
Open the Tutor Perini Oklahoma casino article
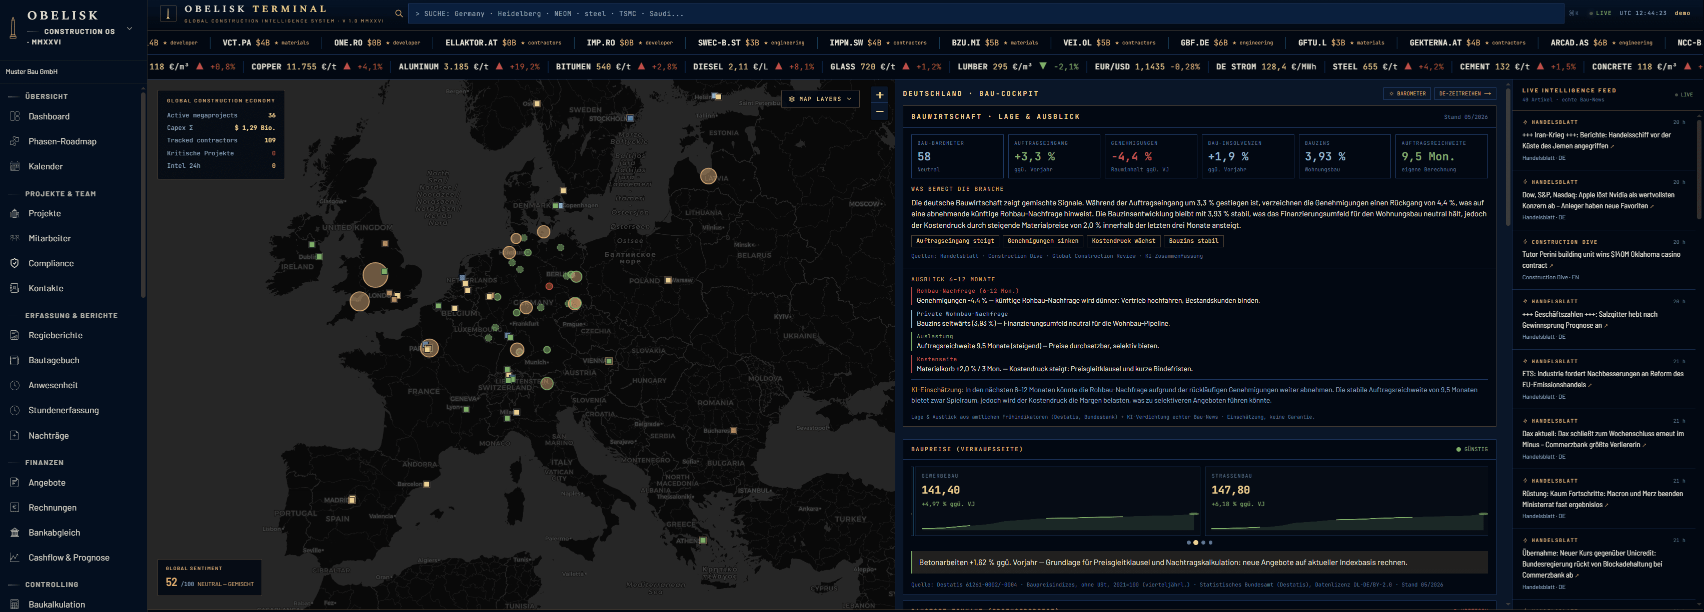pos(1601,260)
